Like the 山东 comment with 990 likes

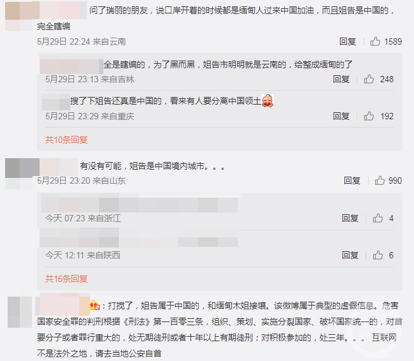379,180
